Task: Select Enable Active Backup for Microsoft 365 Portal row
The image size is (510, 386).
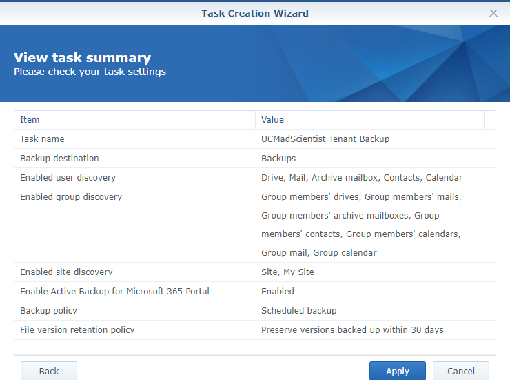Action: (114, 292)
